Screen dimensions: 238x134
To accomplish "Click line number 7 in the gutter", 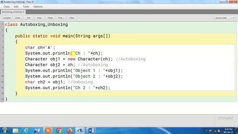I will (3, 59).
